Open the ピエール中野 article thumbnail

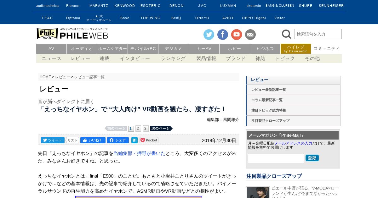point(258,193)
